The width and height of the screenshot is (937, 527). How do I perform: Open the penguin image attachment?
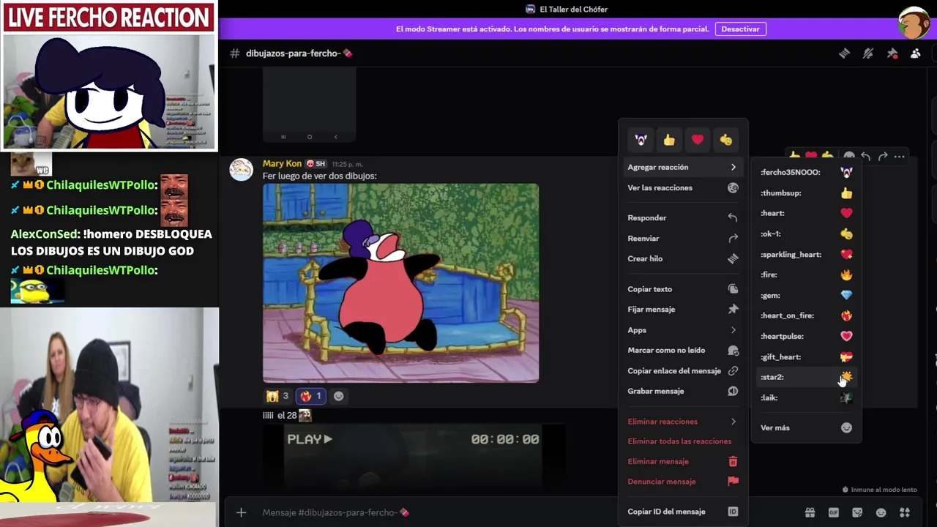point(400,283)
